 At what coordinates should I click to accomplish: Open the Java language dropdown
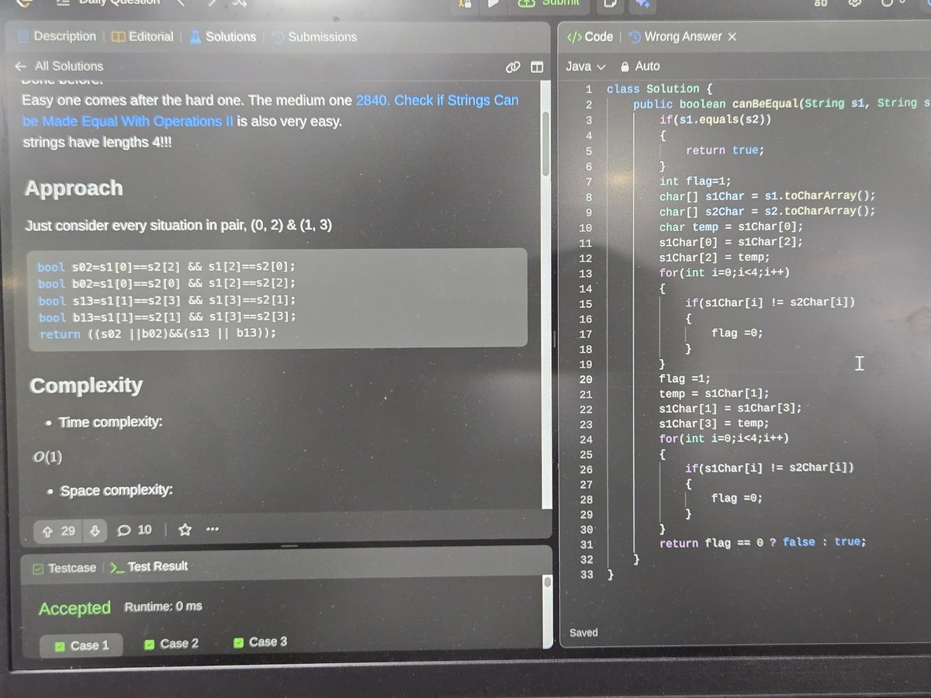coord(585,67)
